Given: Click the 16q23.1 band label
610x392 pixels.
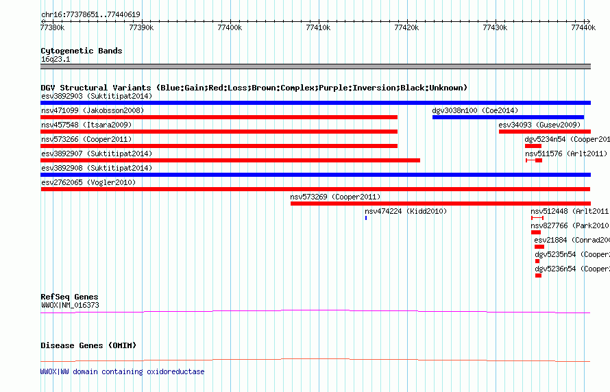Looking at the screenshot, I should pyautogui.click(x=56, y=59).
